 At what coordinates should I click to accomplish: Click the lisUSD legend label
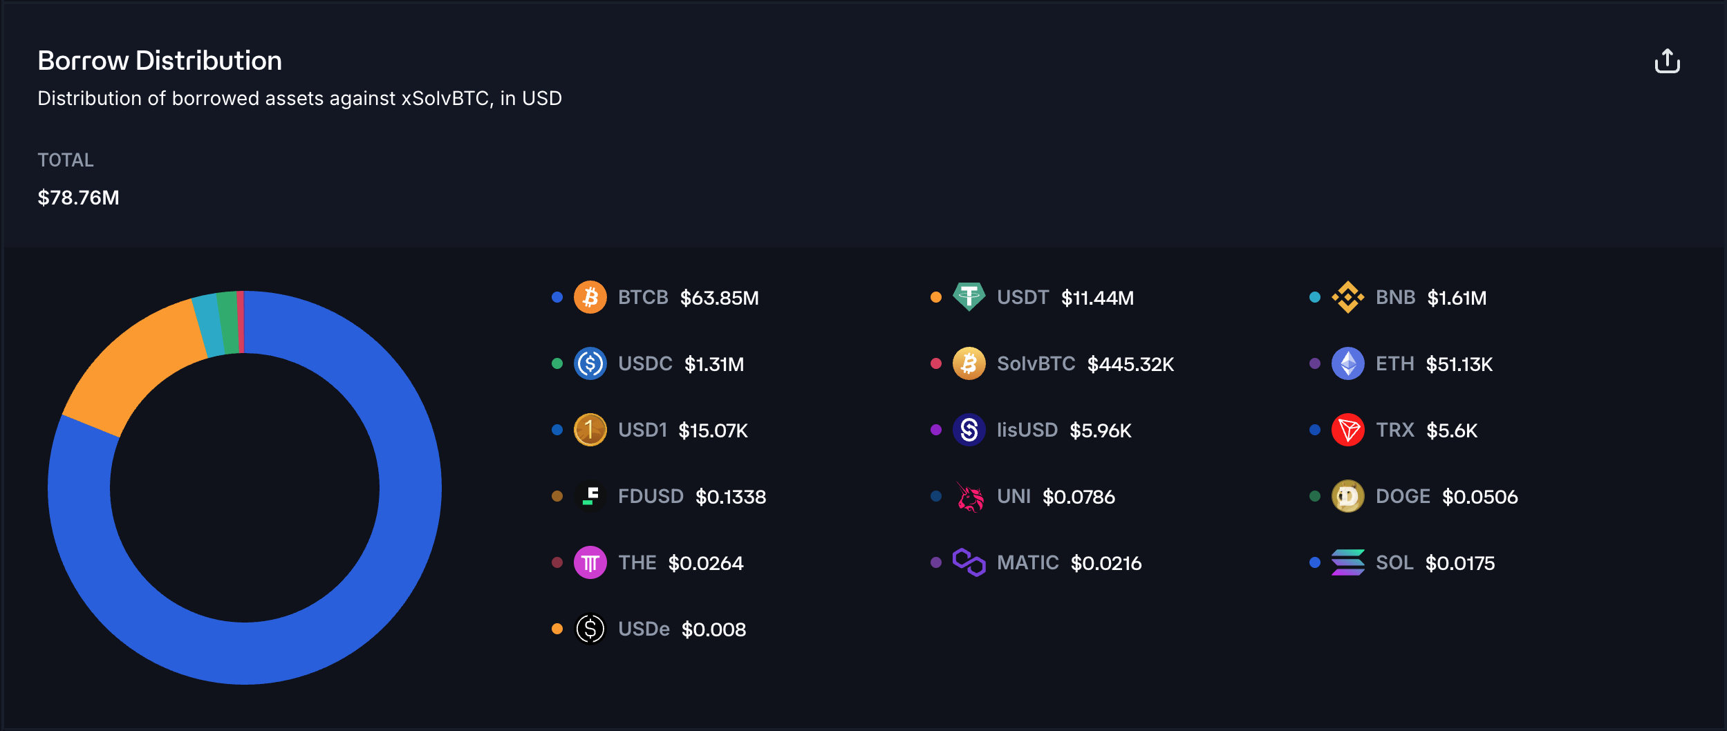point(1027,430)
